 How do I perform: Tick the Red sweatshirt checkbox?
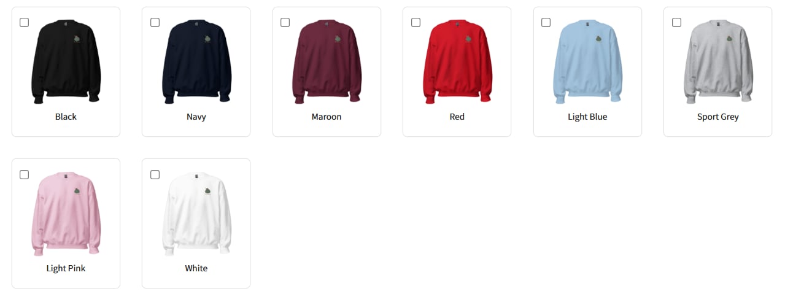coord(416,23)
